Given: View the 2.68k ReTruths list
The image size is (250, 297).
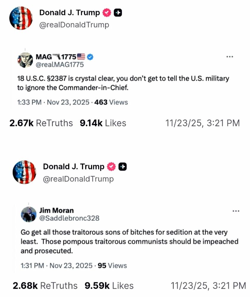Looking at the screenshot, I should 45,286.
